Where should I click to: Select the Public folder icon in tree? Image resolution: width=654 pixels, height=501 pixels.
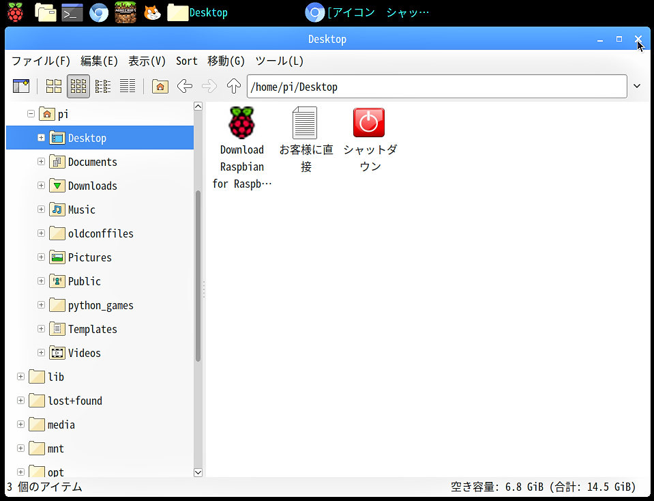(57, 281)
